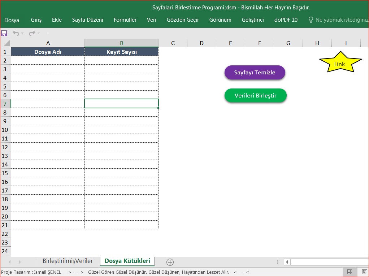
Task: Click the Sayfayı Temizle button
Action: (x=255, y=73)
